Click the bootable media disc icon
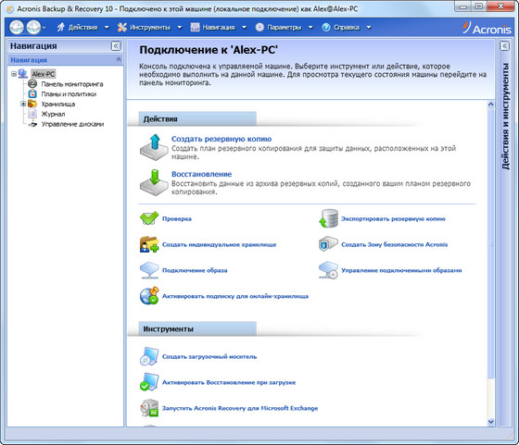519x445 pixels. click(149, 356)
